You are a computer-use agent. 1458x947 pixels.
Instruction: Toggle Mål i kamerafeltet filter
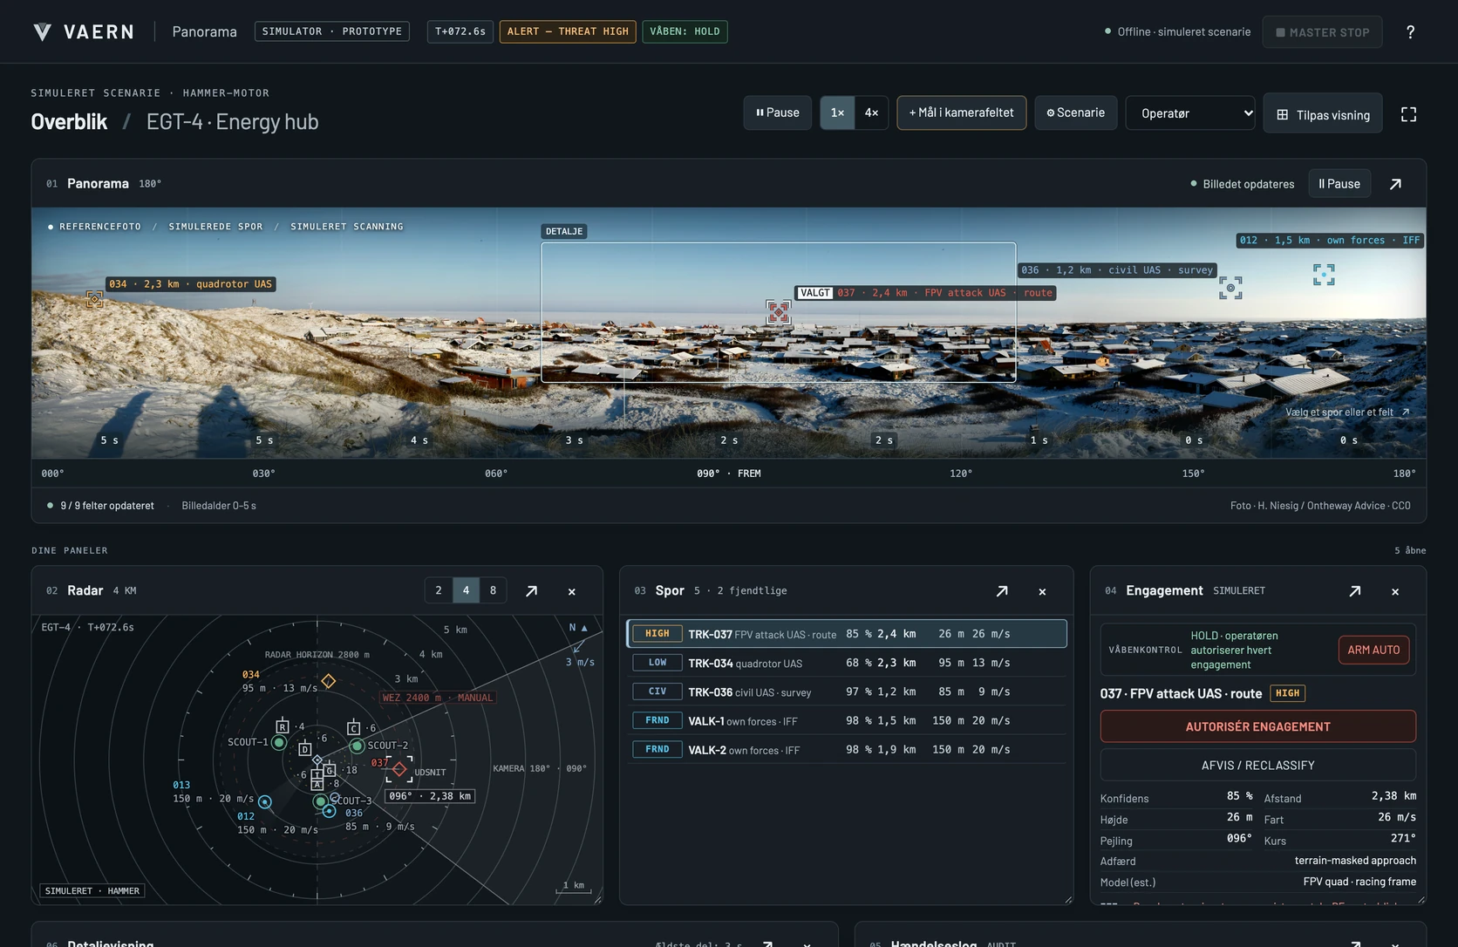click(961, 112)
